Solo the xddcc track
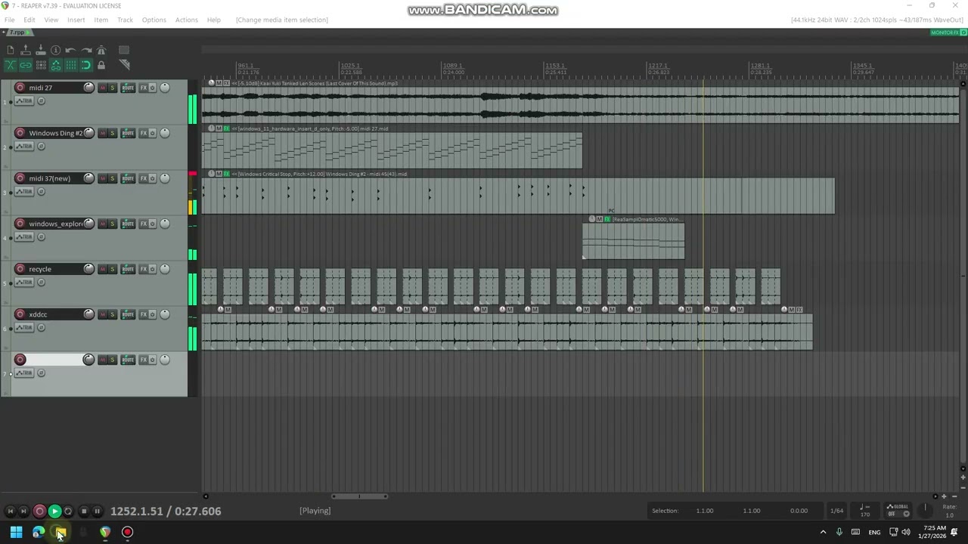The height and width of the screenshot is (544, 968). coord(113,314)
